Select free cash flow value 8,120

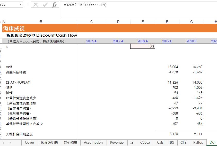point(174,134)
